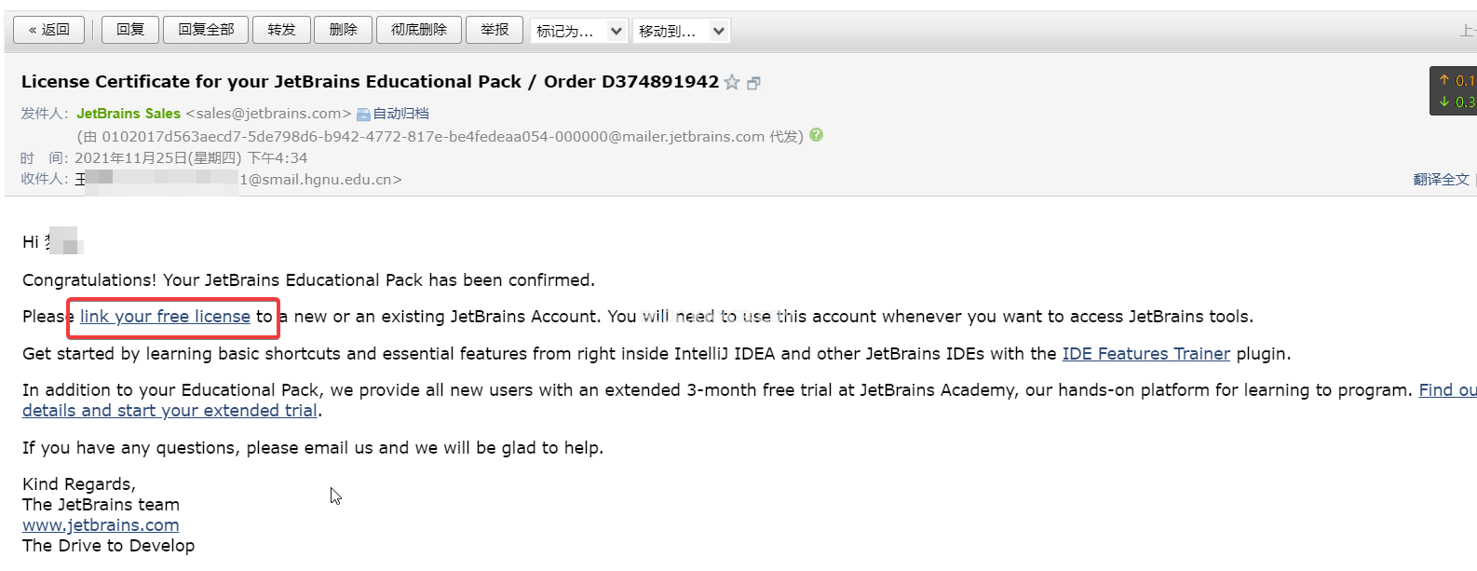Open the email in a new window
1477x571 pixels.
click(x=754, y=83)
